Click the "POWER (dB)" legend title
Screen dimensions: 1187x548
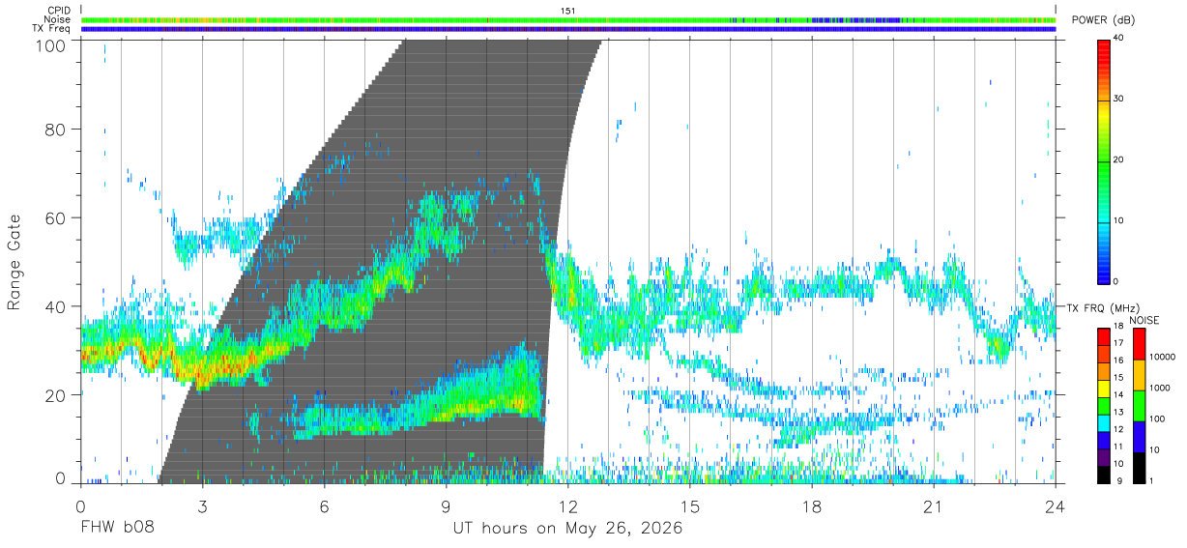(x=1104, y=20)
